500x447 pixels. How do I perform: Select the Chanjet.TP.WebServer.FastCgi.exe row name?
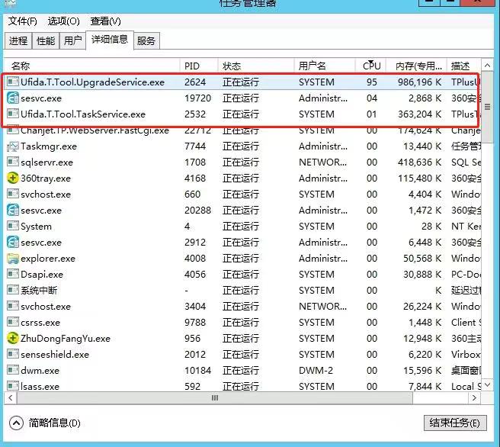95,130
